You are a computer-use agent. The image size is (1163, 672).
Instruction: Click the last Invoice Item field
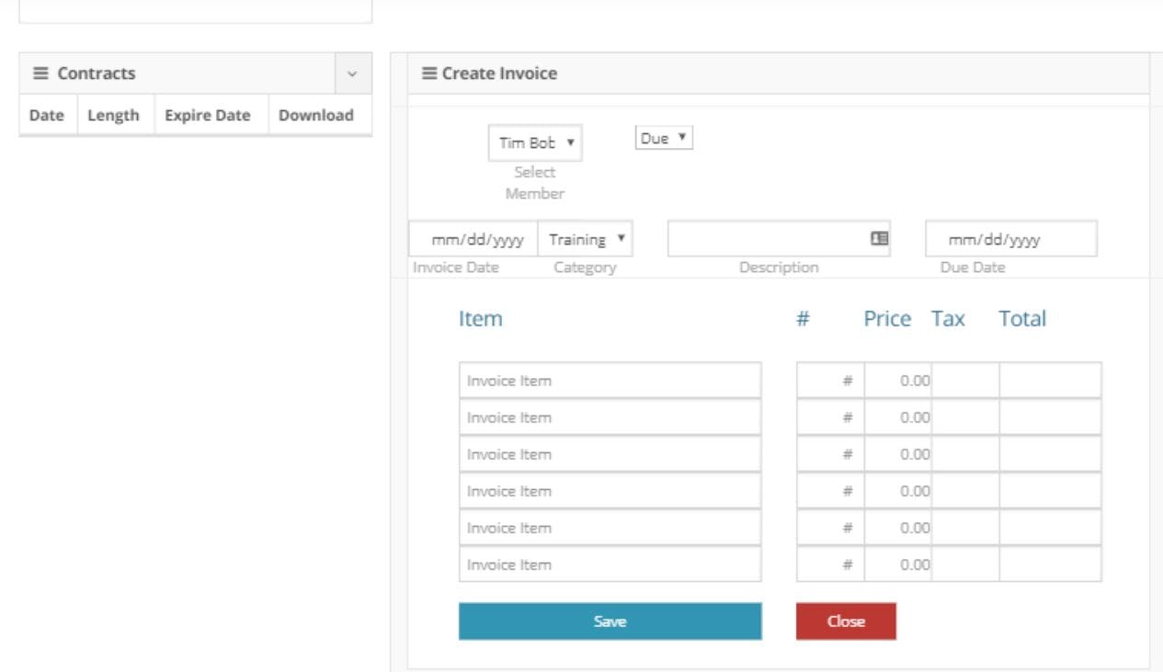(x=610, y=564)
